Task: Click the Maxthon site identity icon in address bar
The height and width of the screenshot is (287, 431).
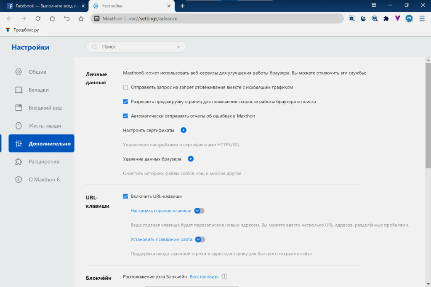Action: coord(97,19)
